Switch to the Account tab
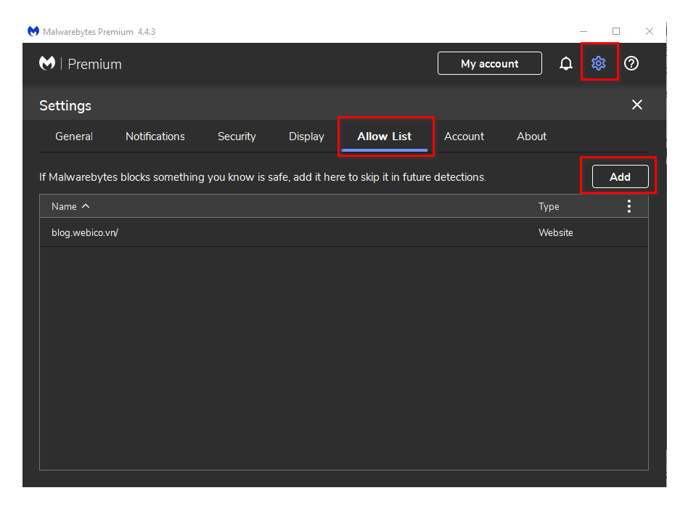 coord(464,137)
